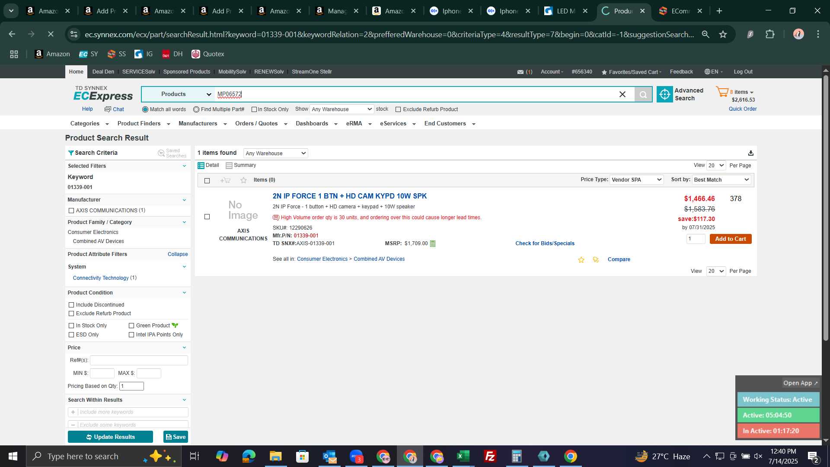Open Outlook from the taskbar
830x467 pixels.
coord(329,456)
